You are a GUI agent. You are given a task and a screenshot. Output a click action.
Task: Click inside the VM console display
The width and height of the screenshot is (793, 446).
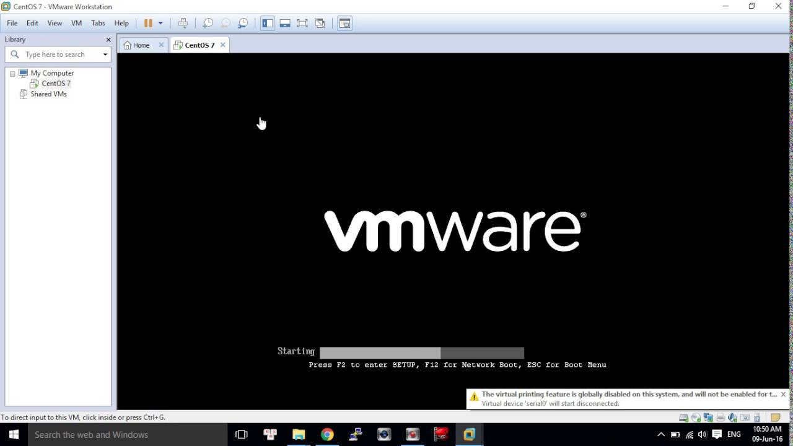coord(453,231)
